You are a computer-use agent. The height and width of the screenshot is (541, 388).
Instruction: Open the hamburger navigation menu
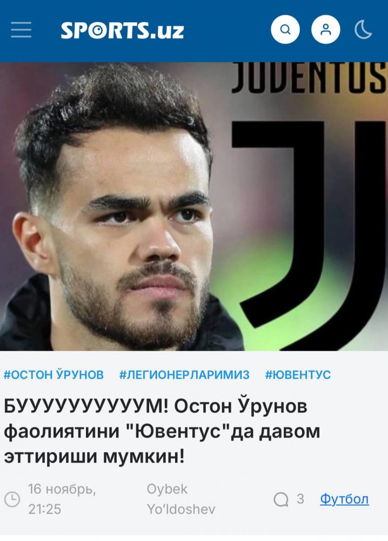(21, 30)
